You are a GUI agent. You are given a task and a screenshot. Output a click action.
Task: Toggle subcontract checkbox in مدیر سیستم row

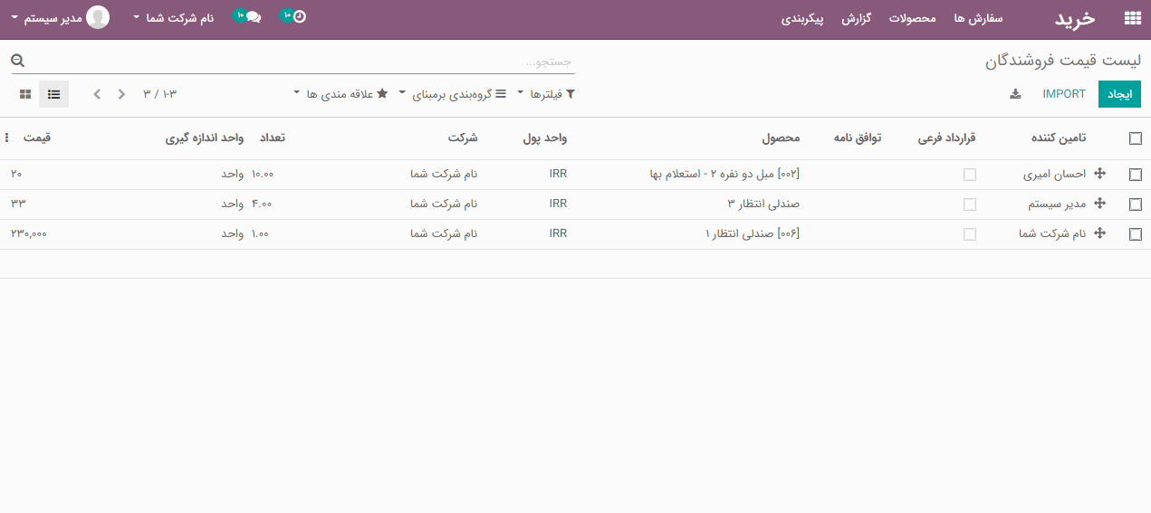970,204
